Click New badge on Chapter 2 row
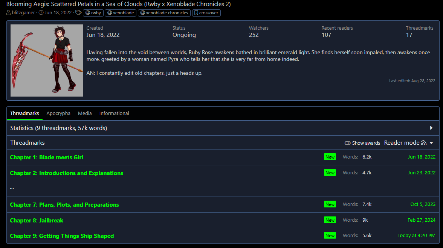443x248 pixels. point(330,173)
